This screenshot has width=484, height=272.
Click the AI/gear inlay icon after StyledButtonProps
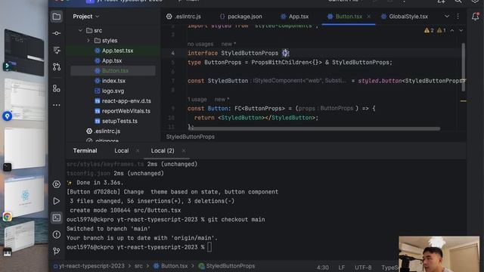(285, 53)
